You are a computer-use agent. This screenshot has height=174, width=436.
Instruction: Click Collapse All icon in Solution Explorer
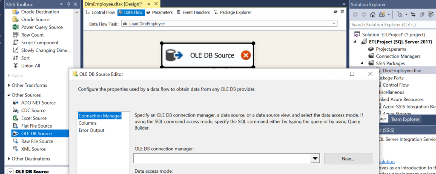point(422,14)
